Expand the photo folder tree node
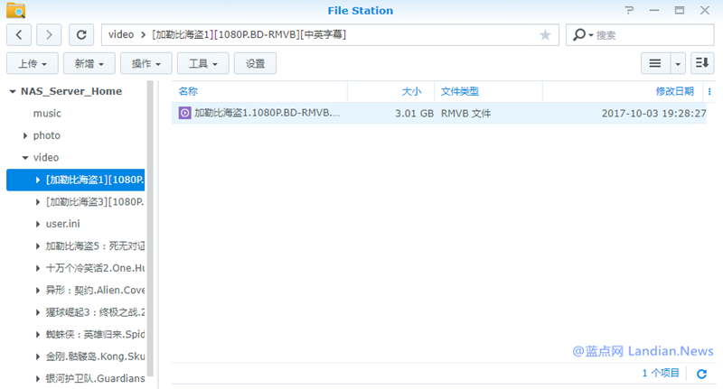This screenshot has height=389, width=723. (x=25, y=135)
